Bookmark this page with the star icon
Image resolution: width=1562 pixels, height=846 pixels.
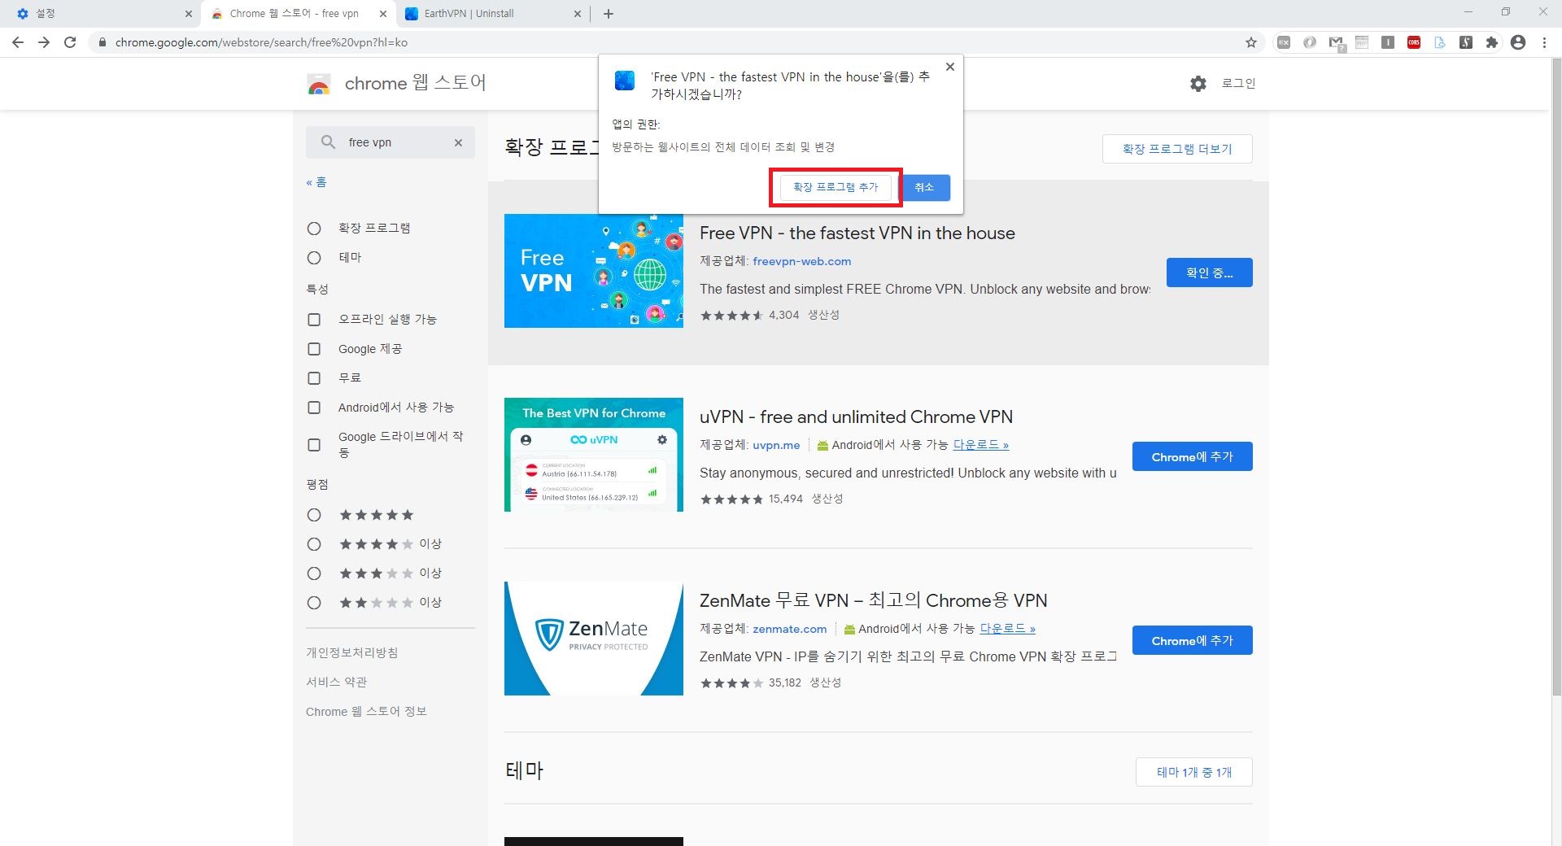coord(1251,42)
